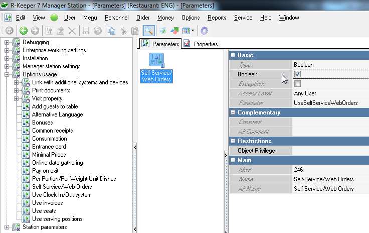Screen dimensions: 369x233
Task: Click the colored shapes toolbar icon
Action: (174, 31)
